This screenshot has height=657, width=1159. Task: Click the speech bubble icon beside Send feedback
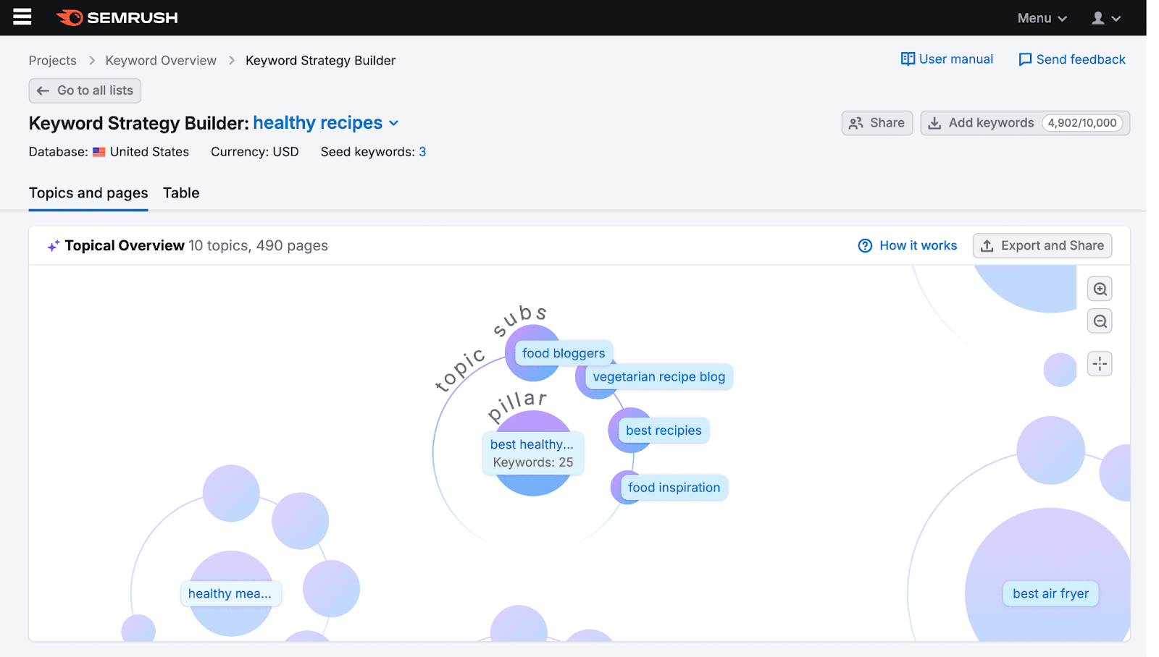(x=1025, y=59)
